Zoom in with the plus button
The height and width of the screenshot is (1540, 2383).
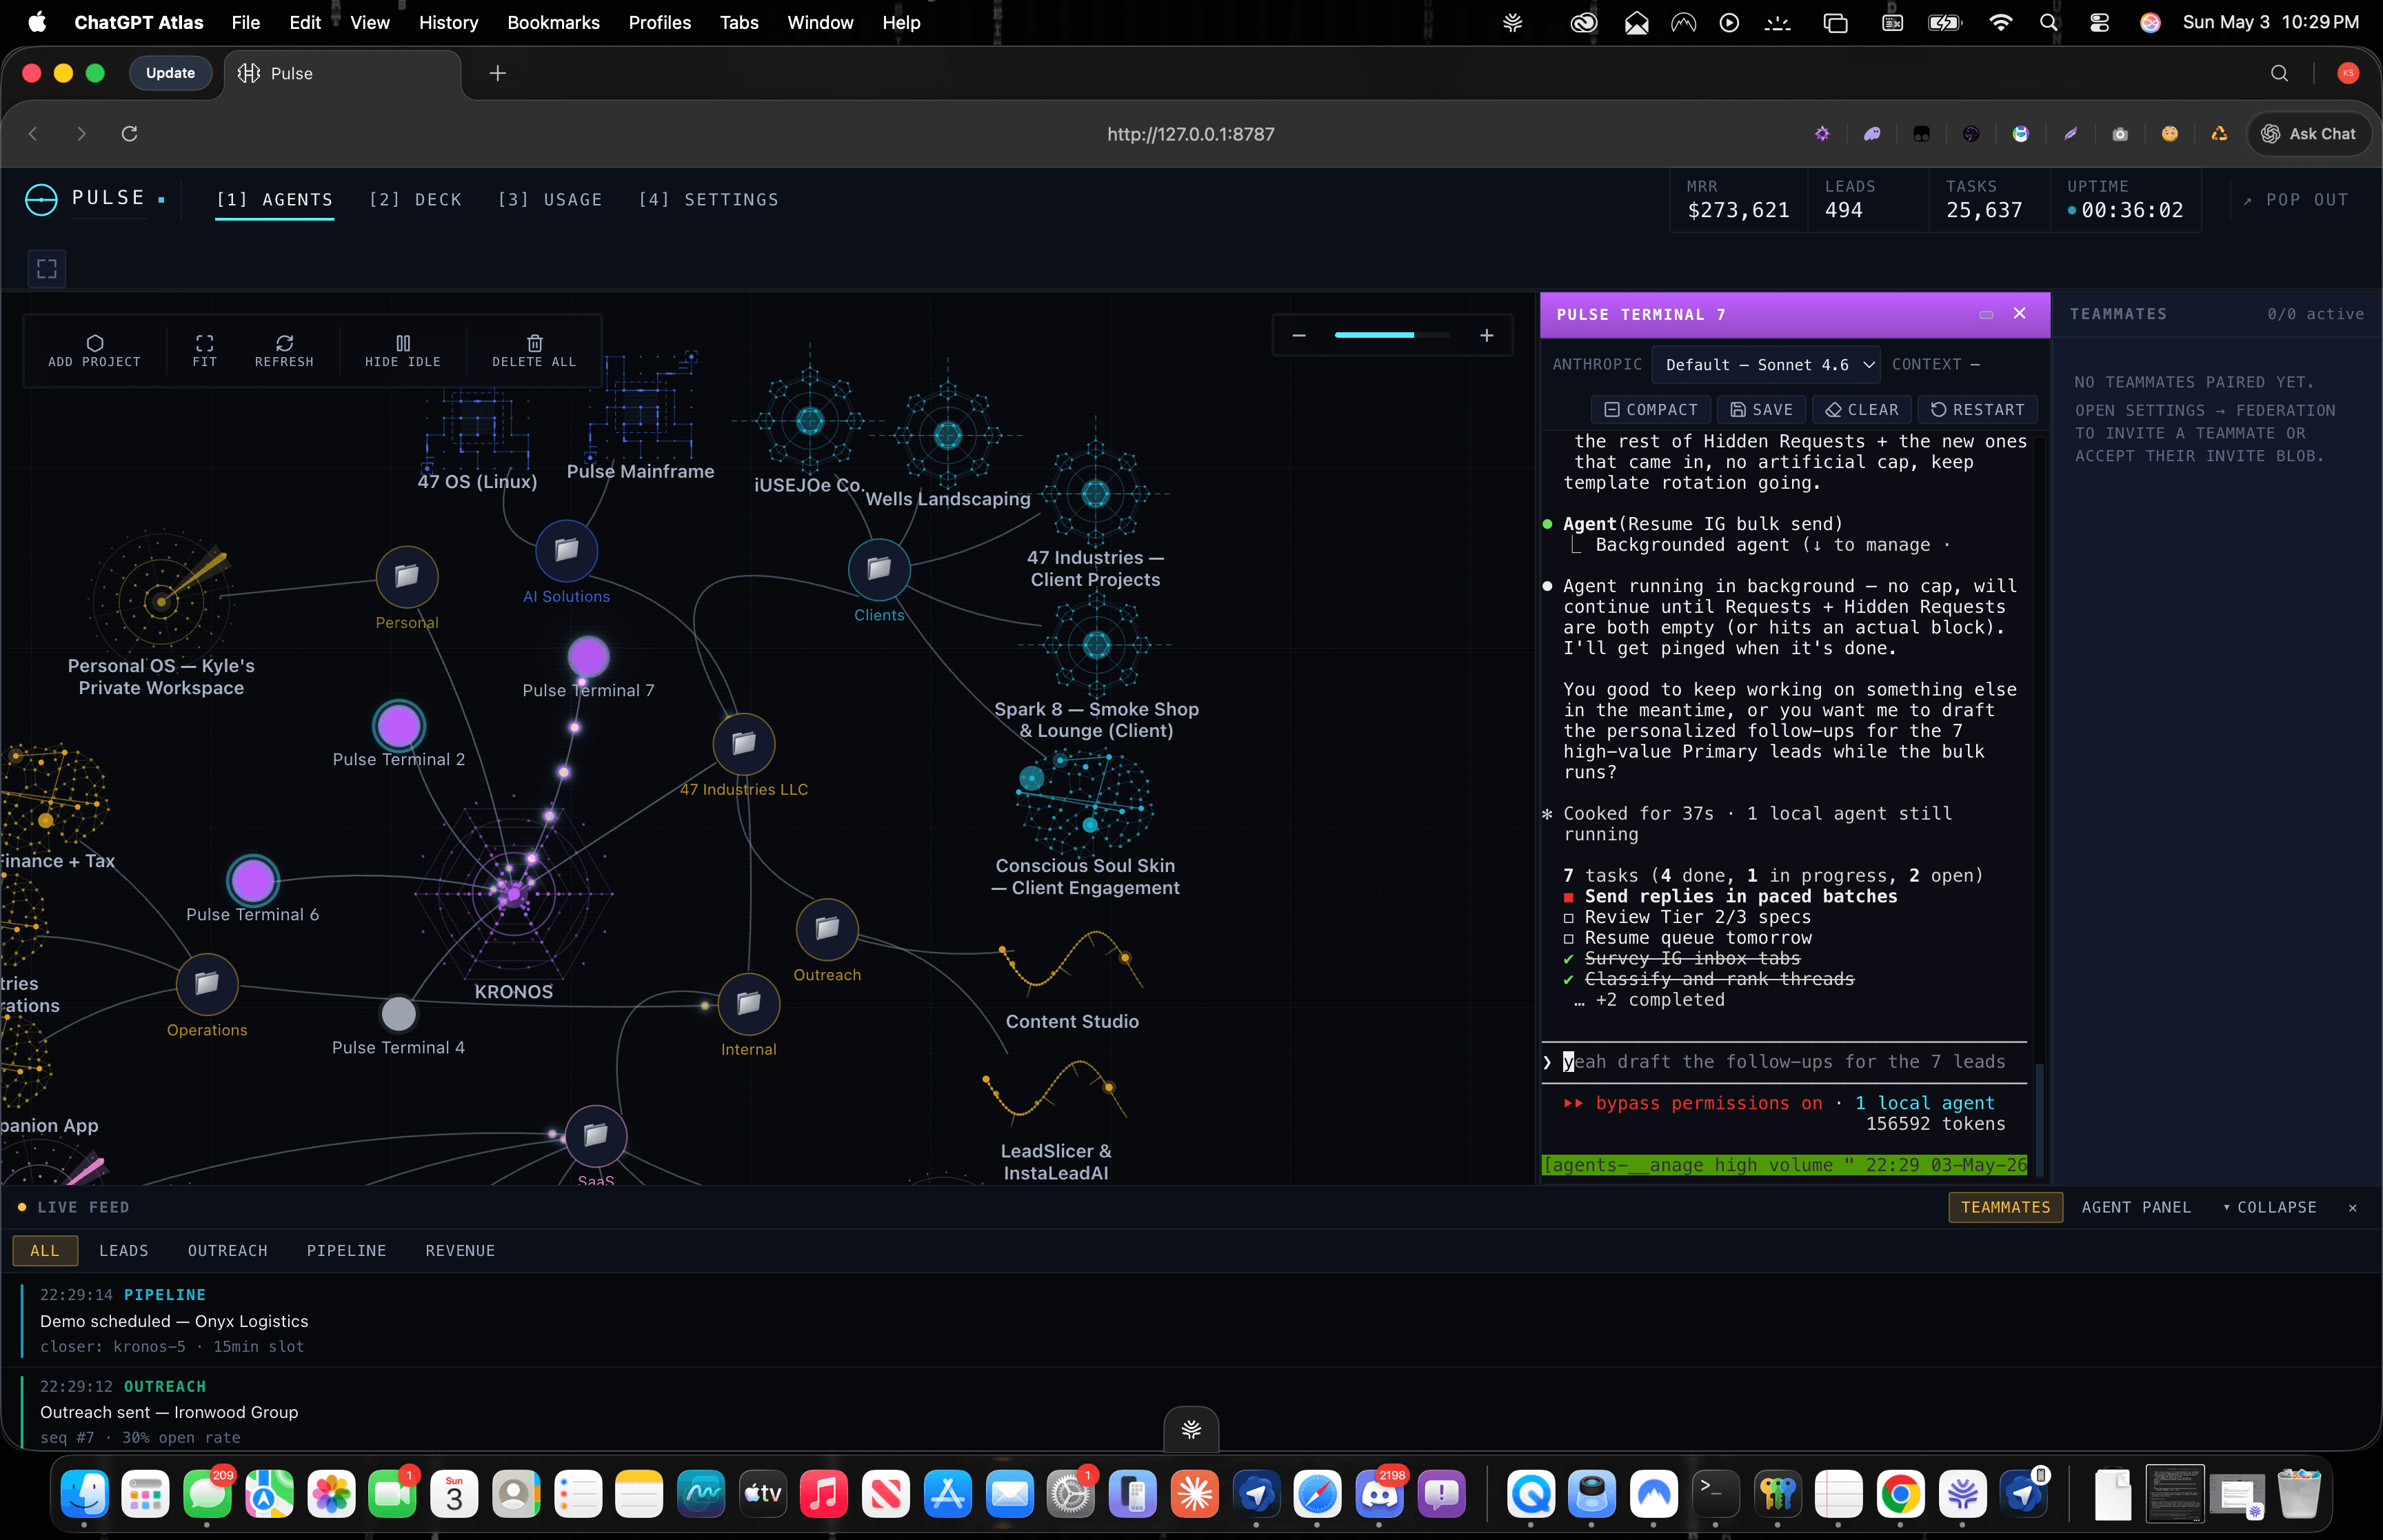pyautogui.click(x=1486, y=336)
